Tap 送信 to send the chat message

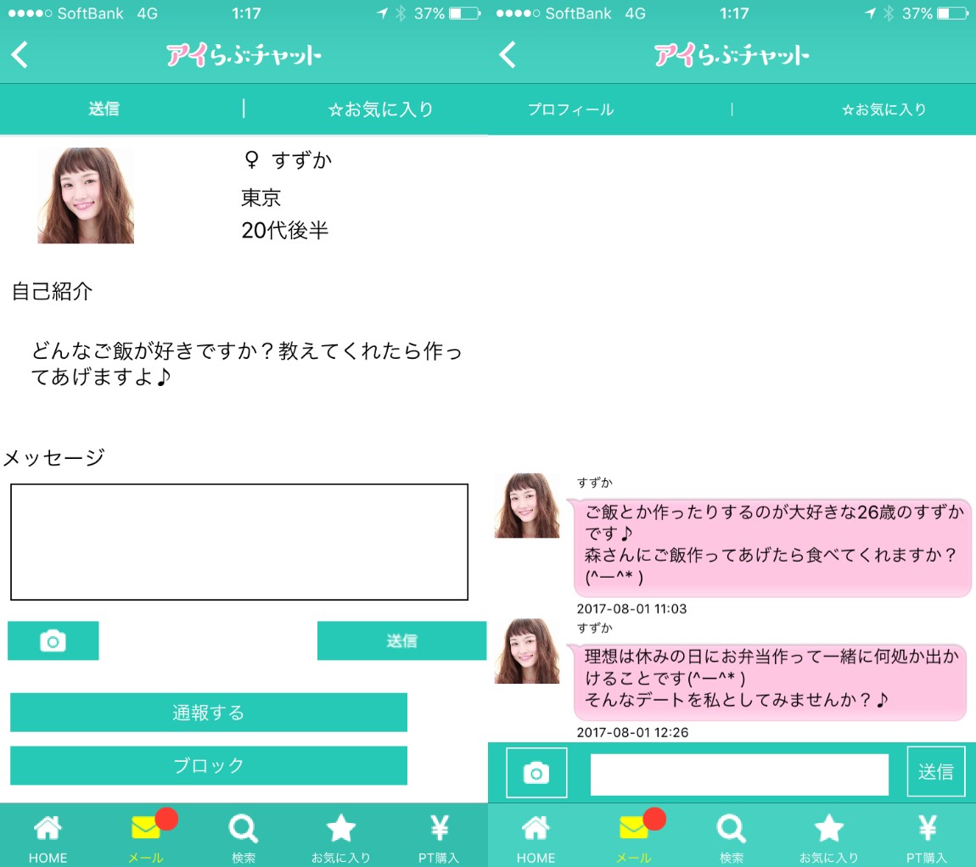click(937, 772)
